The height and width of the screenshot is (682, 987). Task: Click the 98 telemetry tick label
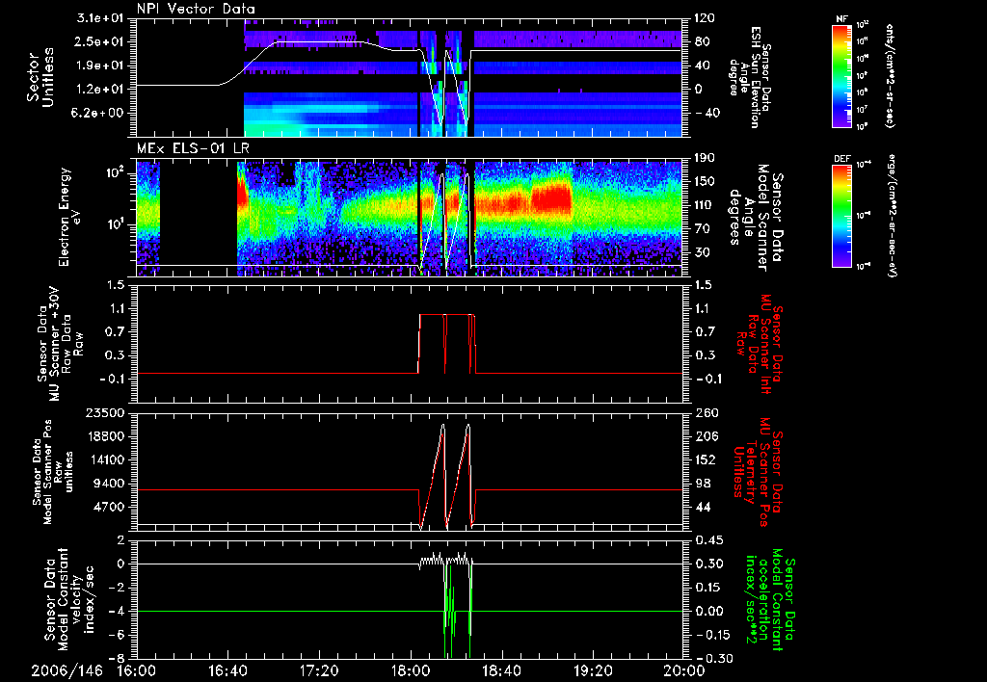point(702,484)
